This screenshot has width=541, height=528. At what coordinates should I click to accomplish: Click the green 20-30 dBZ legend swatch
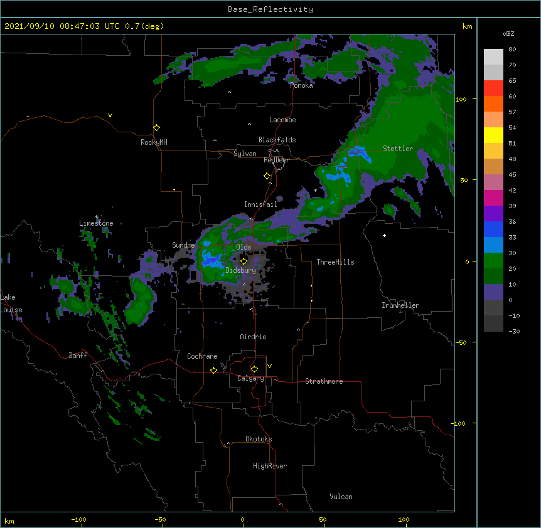pyautogui.click(x=493, y=261)
